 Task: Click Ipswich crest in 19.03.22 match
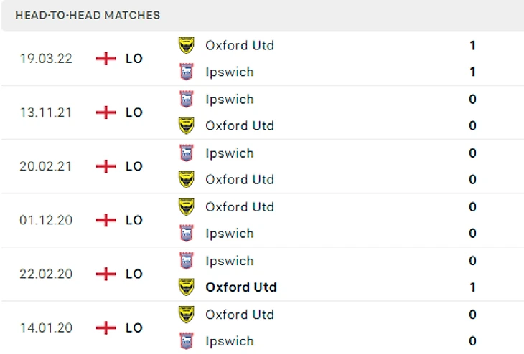click(187, 72)
